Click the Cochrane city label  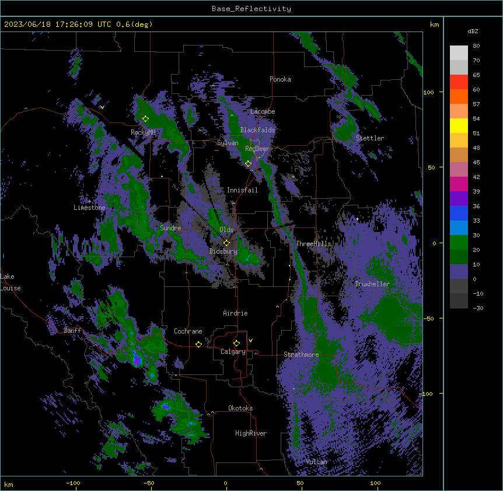[188, 331]
